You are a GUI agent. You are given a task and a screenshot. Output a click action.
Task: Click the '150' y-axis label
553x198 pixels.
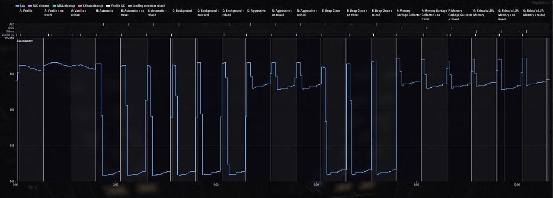click(12, 110)
